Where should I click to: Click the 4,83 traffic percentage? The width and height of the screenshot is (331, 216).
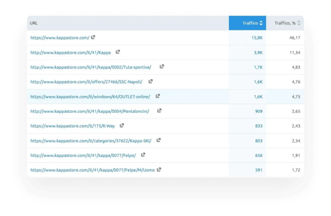296,67
